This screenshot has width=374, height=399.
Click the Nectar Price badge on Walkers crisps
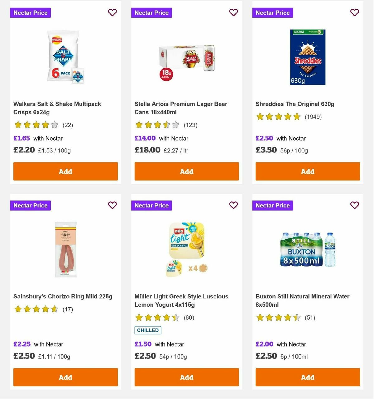click(x=30, y=13)
